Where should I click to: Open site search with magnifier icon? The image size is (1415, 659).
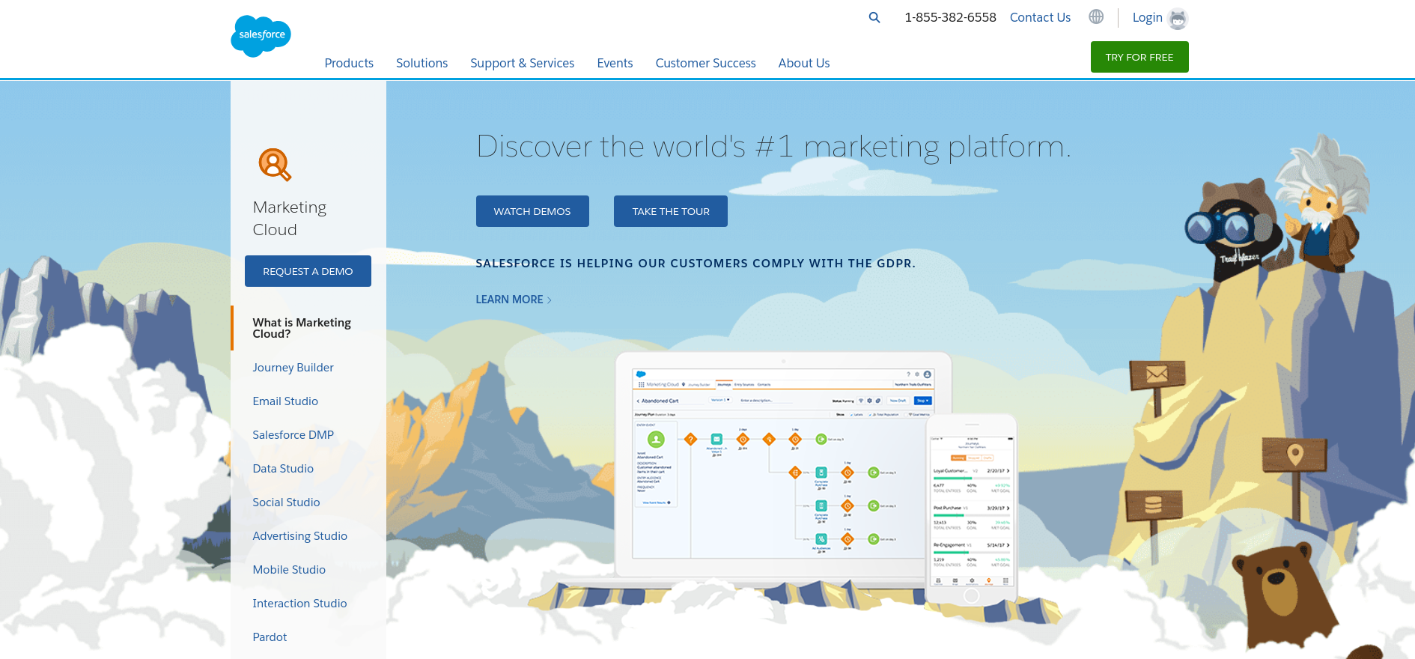click(874, 17)
